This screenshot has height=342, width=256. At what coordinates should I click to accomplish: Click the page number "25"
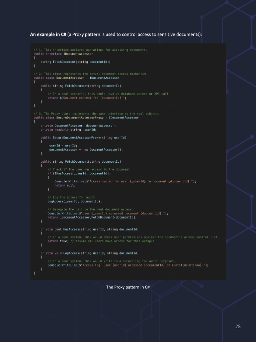[238, 327]
